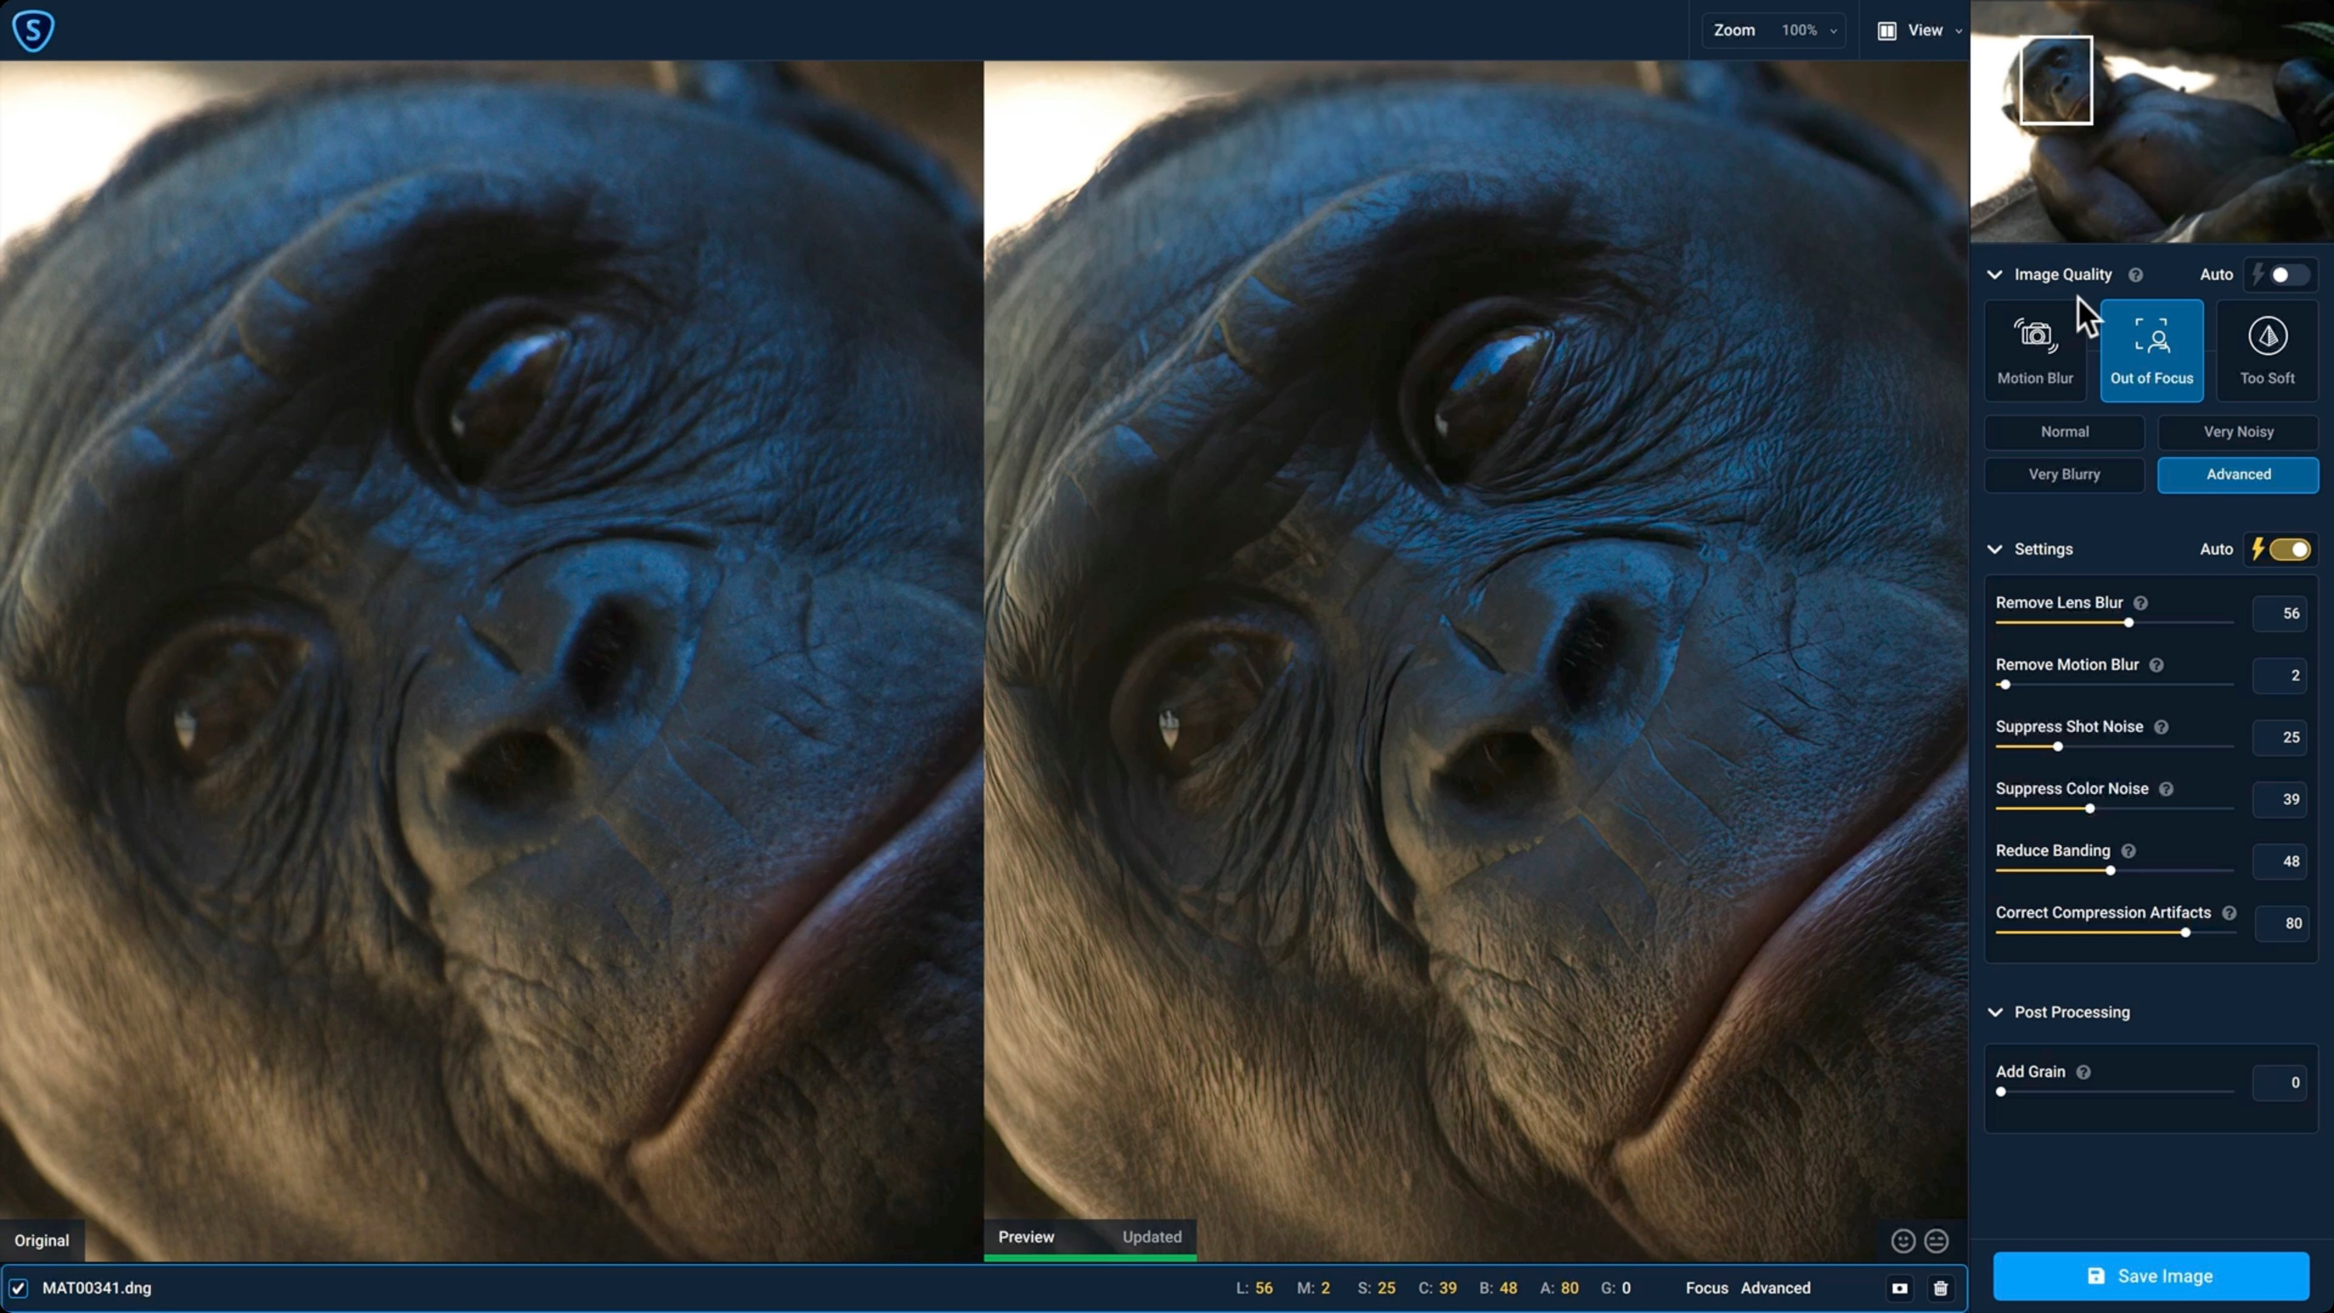
Task: Enable the Image Quality Auto toggle
Action: click(x=2288, y=275)
